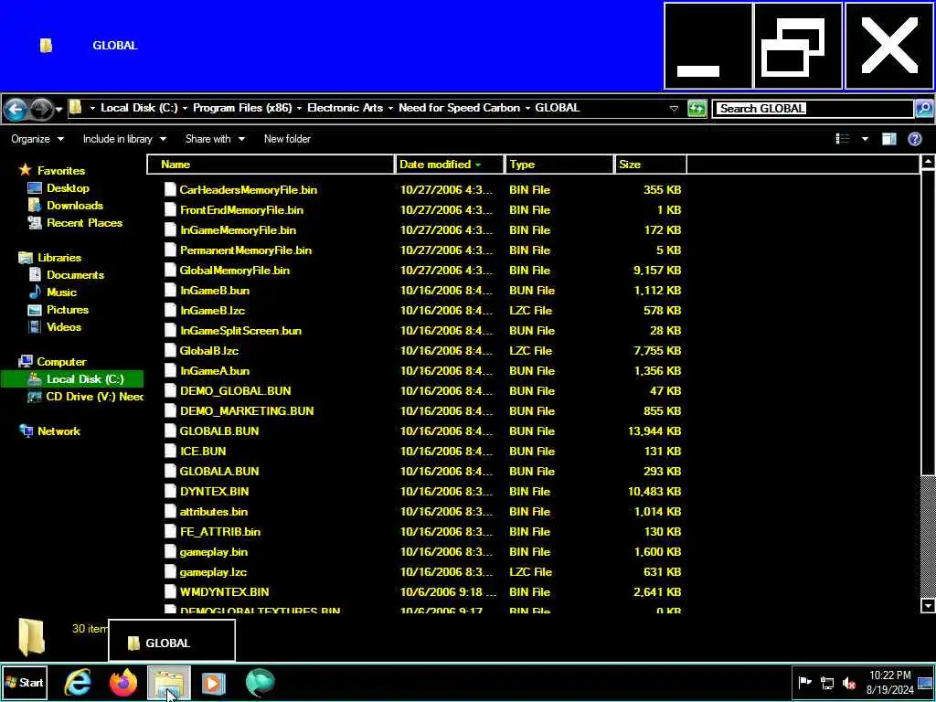Open Recent Places in the navigation pane
The image size is (936, 702).
(x=84, y=223)
